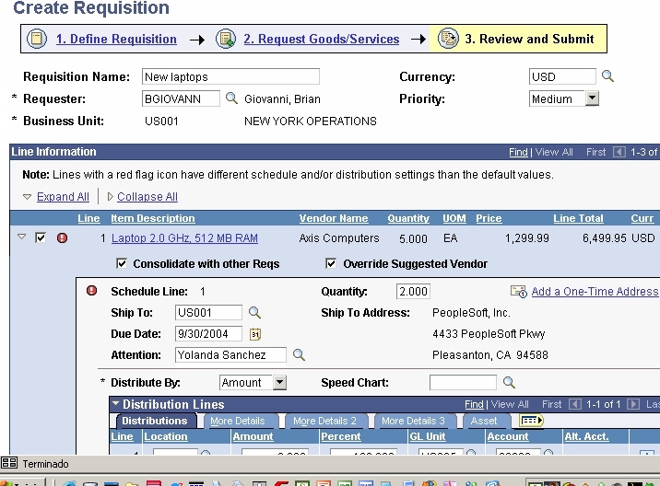
Task: Sort distribution lines by Location header
Action: tap(166, 436)
